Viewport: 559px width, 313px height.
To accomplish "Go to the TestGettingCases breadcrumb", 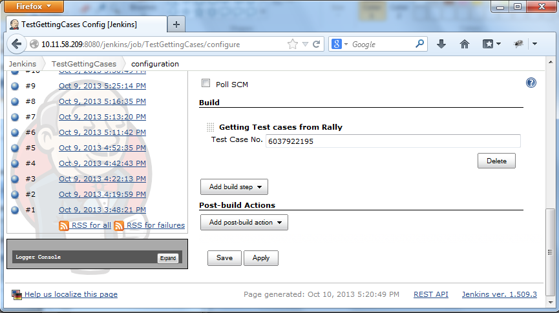I will (x=84, y=64).
